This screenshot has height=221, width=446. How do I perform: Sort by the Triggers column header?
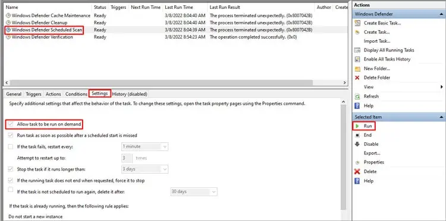pyautogui.click(x=118, y=7)
